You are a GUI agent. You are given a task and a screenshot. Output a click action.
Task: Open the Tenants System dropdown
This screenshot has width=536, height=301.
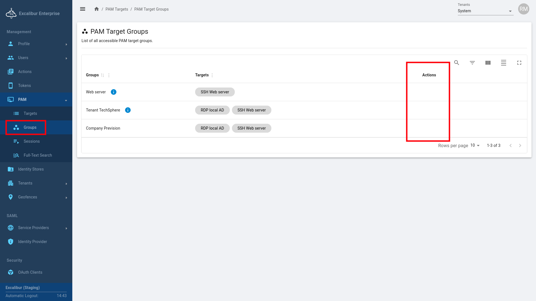[485, 11]
